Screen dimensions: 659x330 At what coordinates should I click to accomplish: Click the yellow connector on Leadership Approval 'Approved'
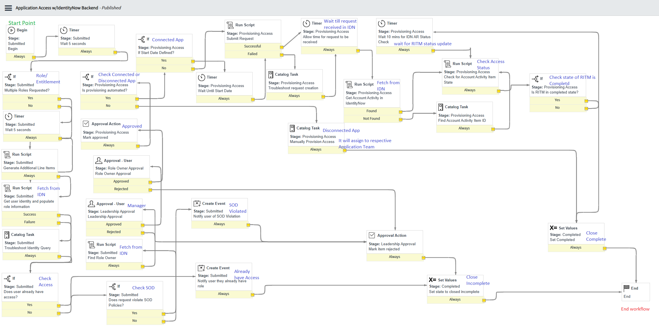pyautogui.click(x=143, y=225)
